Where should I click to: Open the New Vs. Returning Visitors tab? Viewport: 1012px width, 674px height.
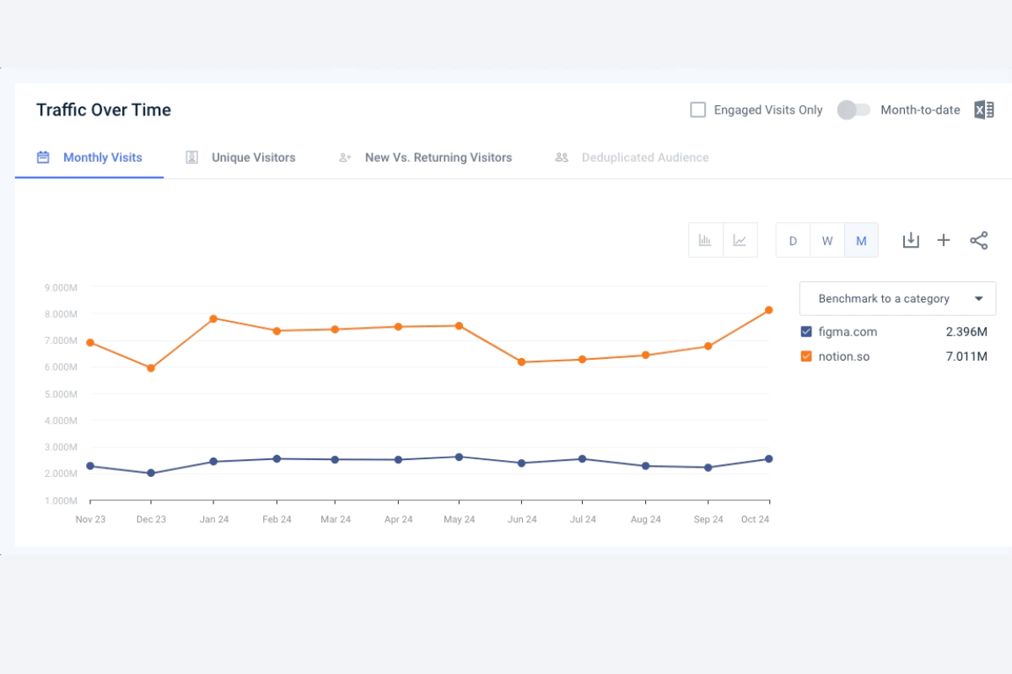tap(439, 157)
